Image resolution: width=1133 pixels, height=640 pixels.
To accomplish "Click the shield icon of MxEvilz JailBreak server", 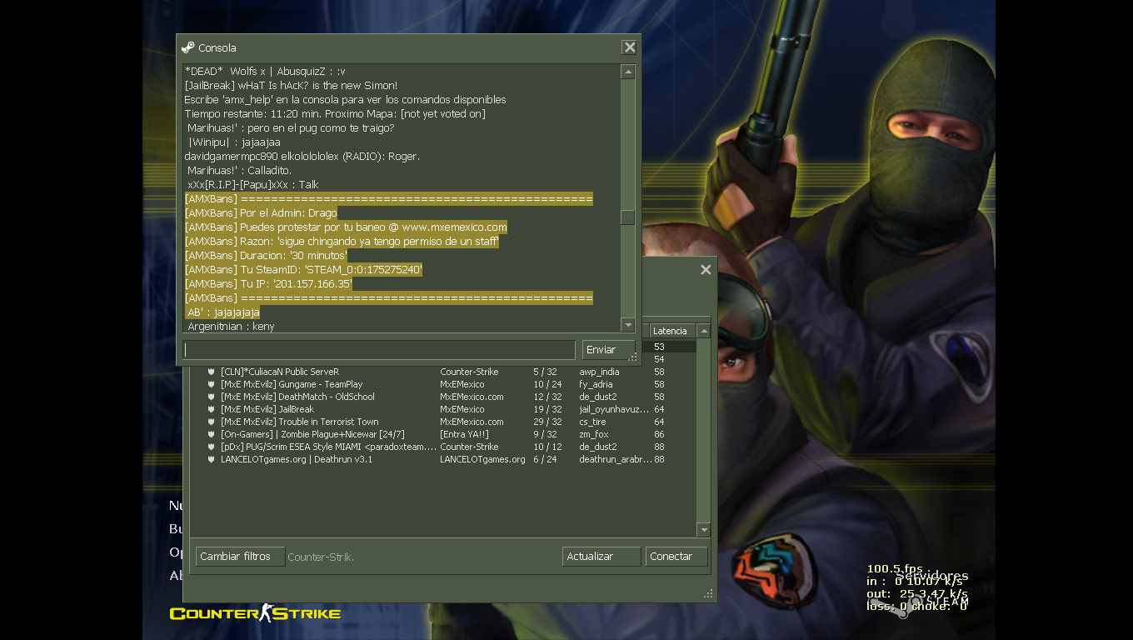I will pyautogui.click(x=212, y=409).
